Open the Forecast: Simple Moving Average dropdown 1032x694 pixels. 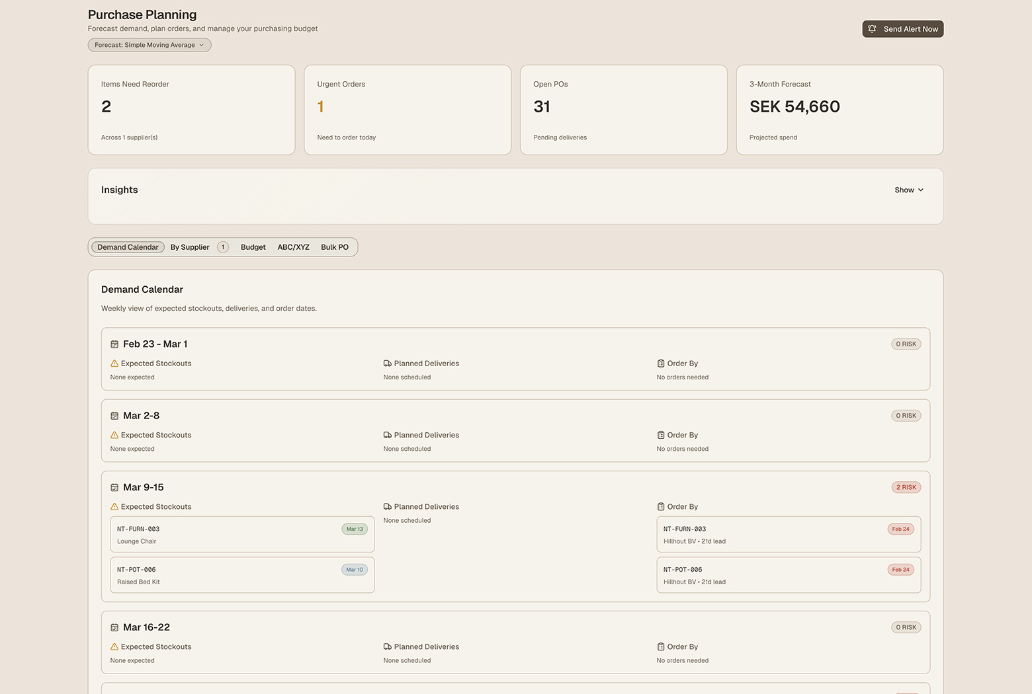[x=149, y=45]
